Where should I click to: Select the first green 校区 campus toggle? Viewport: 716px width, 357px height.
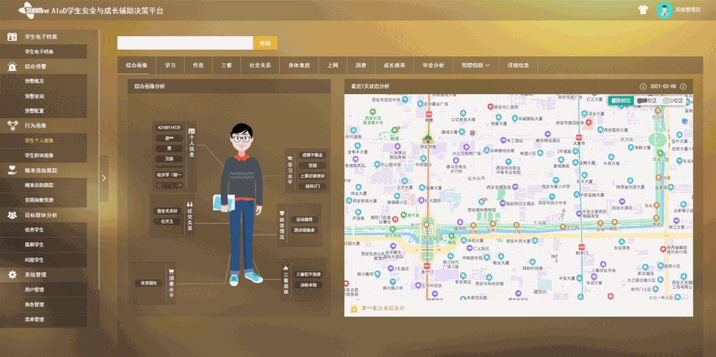pyautogui.click(x=620, y=100)
